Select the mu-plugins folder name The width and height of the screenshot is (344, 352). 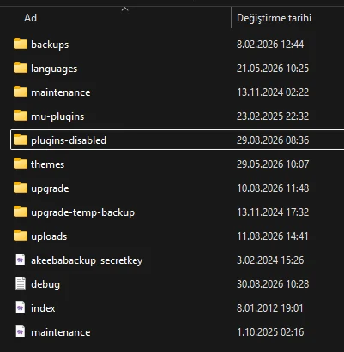click(57, 116)
